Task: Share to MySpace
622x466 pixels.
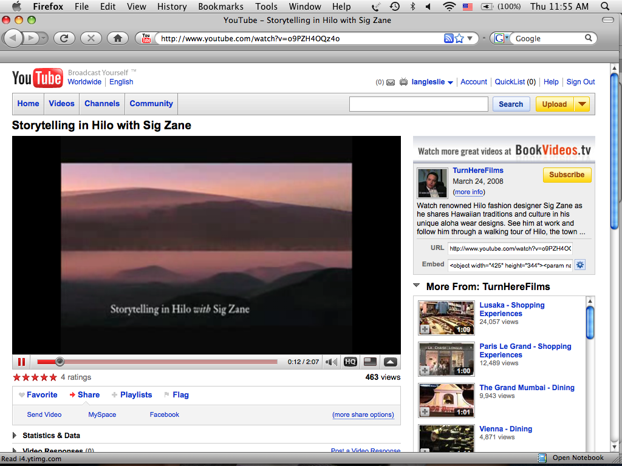Action: 102,414
